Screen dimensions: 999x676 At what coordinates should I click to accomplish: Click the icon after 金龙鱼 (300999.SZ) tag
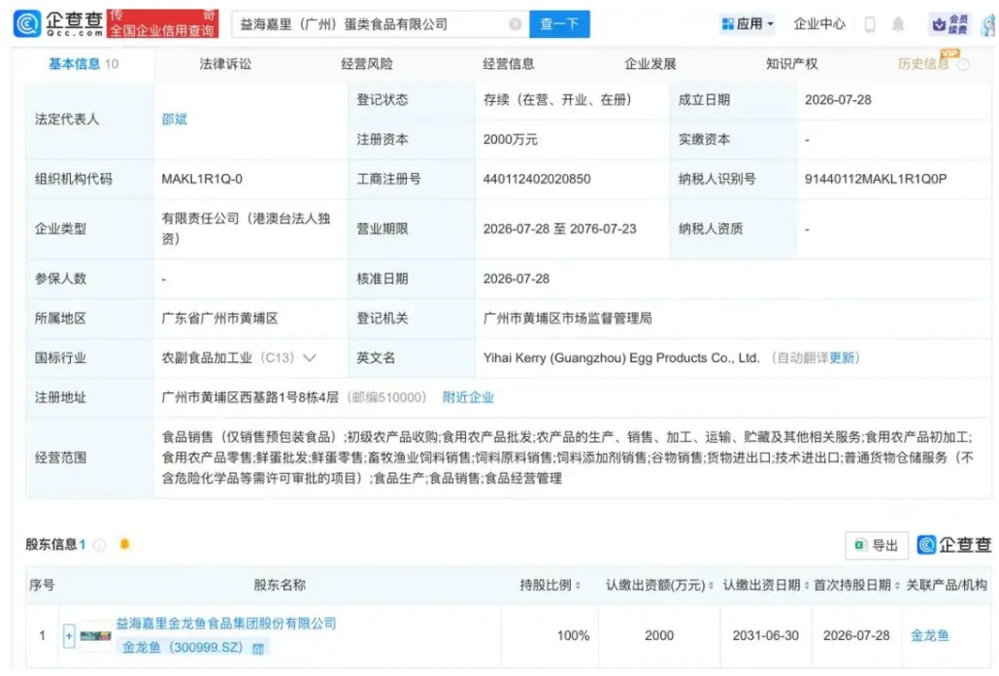(x=258, y=649)
